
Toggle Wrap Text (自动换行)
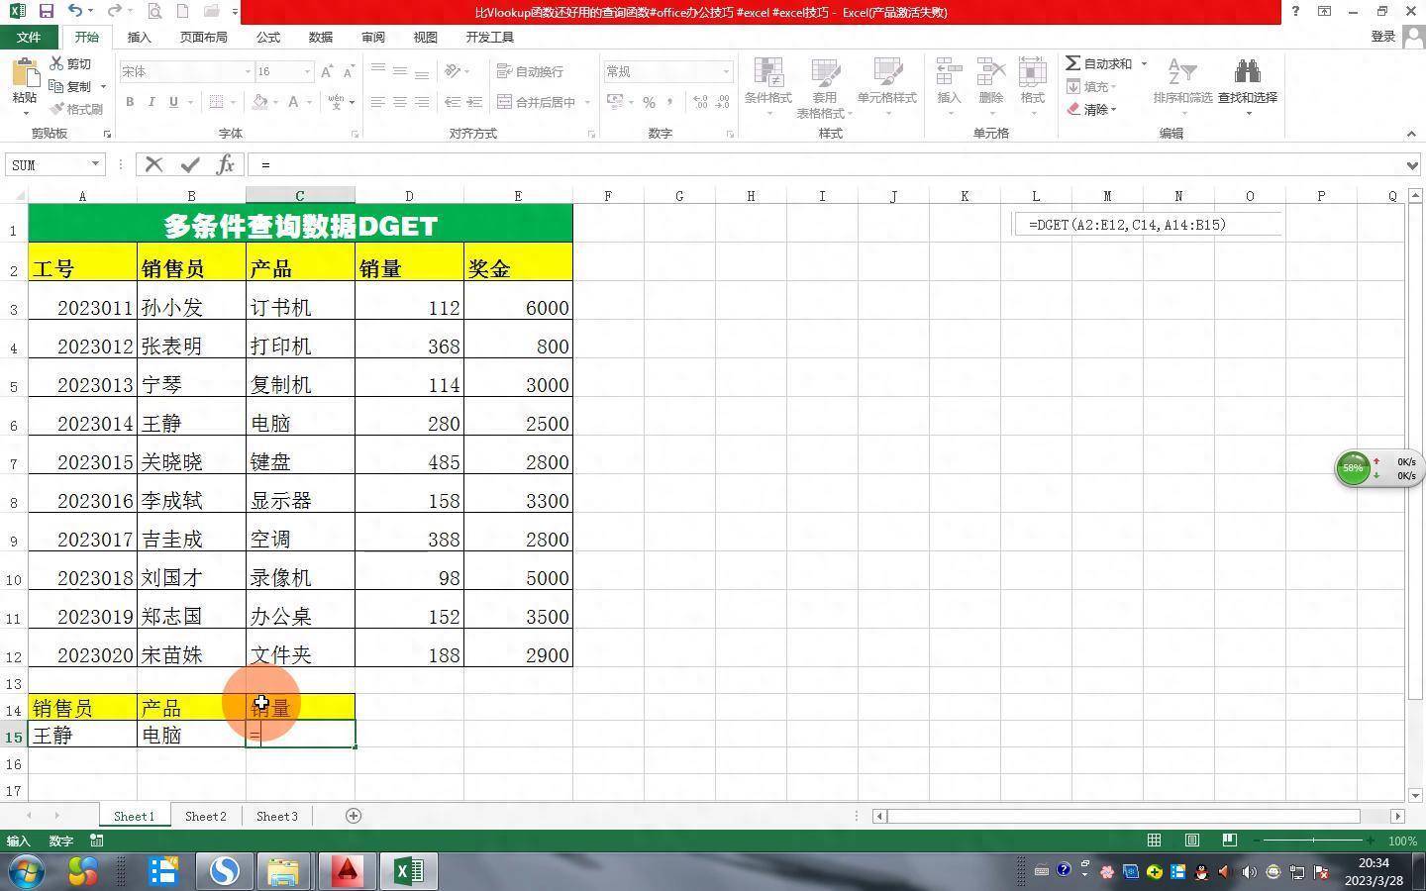pos(531,71)
